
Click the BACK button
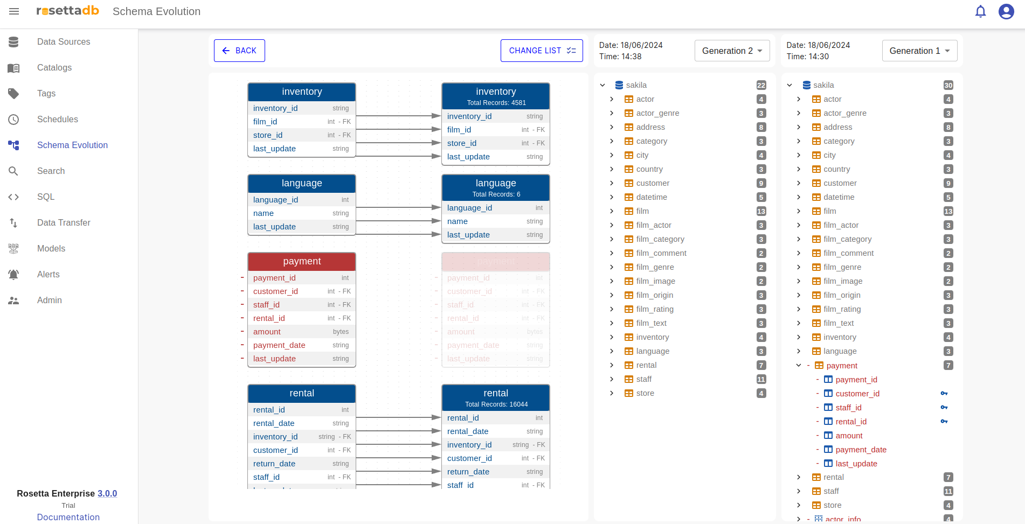tap(239, 51)
